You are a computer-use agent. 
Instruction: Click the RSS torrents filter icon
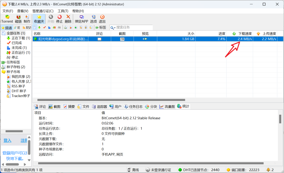(81, 28)
